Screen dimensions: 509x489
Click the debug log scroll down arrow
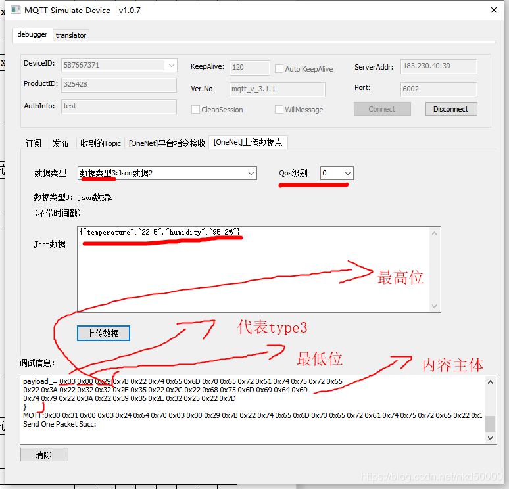490,438
